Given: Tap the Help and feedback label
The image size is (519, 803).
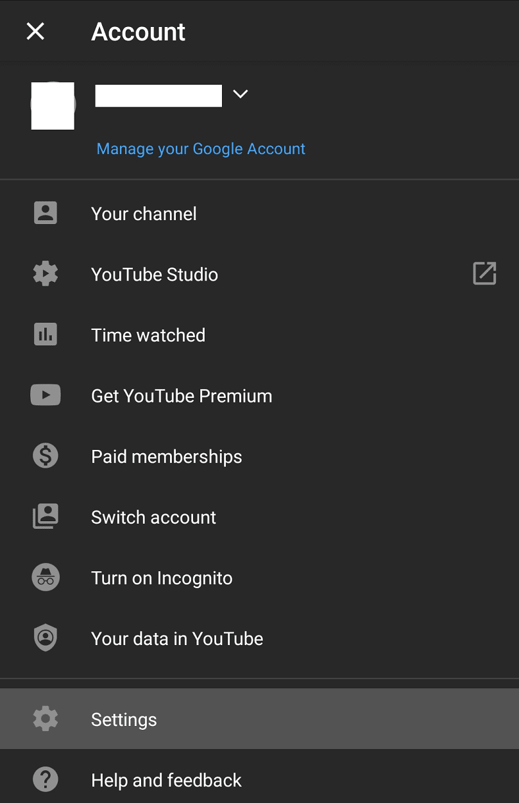Looking at the screenshot, I should pos(167,780).
